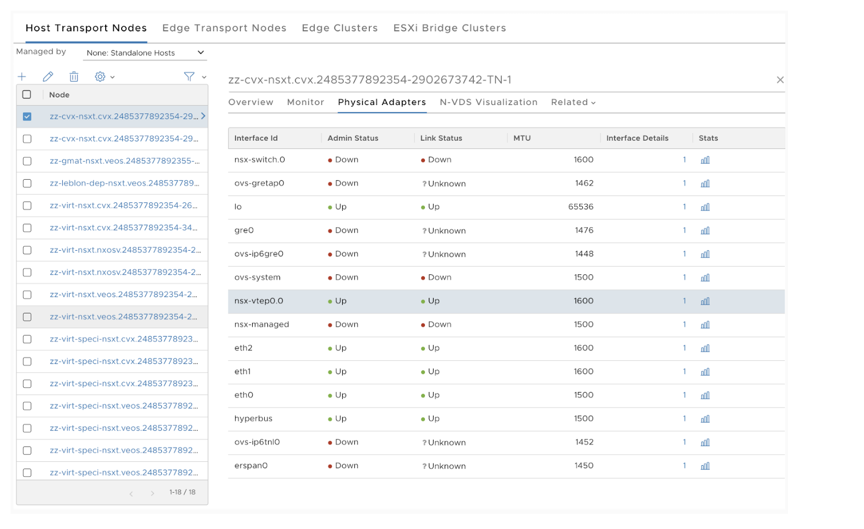This screenshot has height=529, width=864.
Task: Open the zz-leblon-dep-nsxt.veos node link
Action: pos(124,183)
